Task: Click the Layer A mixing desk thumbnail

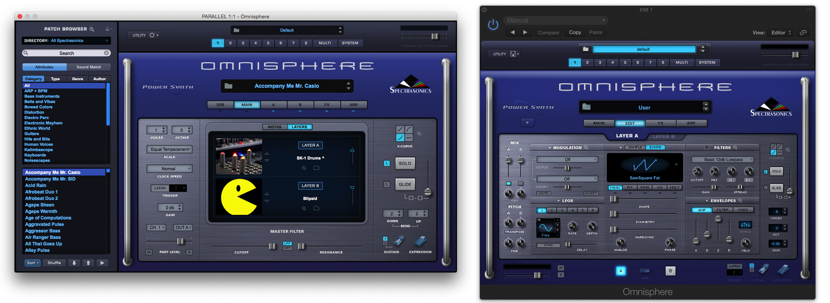Action: 239,156
